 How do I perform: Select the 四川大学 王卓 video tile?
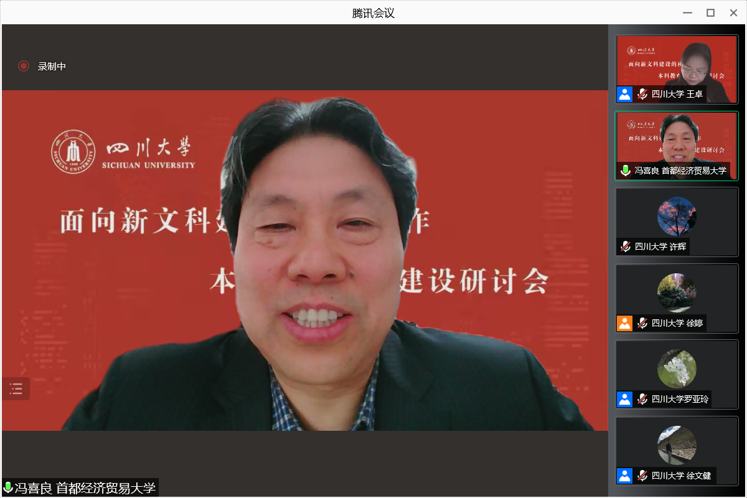pyautogui.click(x=677, y=62)
